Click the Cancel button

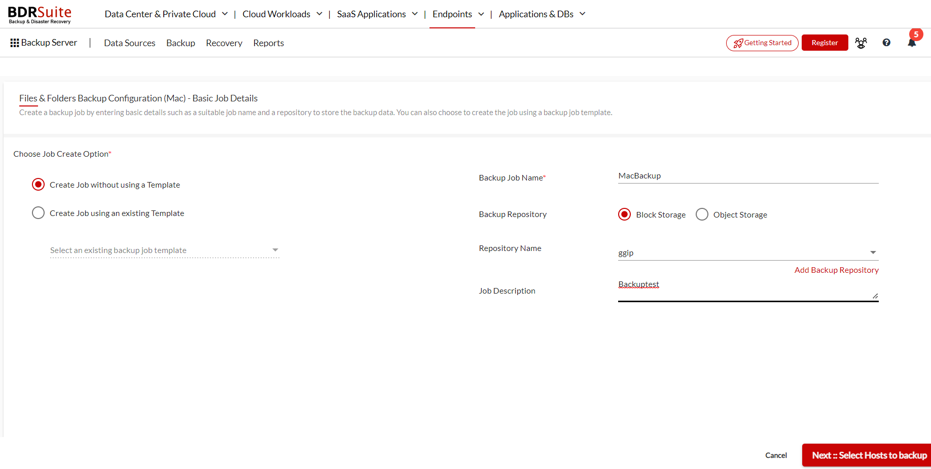click(776, 455)
